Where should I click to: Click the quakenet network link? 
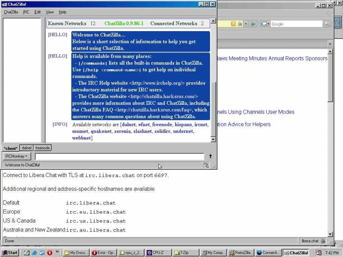(101, 131)
